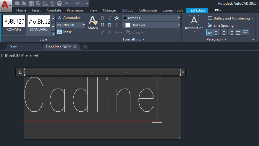This screenshot has height=146, width=259.
Task: Select Default paragraph alignment
Action: (210, 33)
